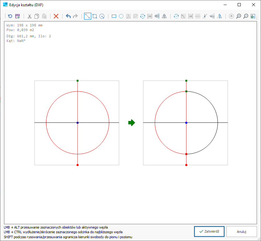
Task: Click the dotted horizontal mirror icon
Action: point(219,16)
